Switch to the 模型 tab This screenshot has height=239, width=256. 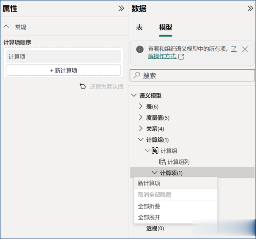click(166, 27)
